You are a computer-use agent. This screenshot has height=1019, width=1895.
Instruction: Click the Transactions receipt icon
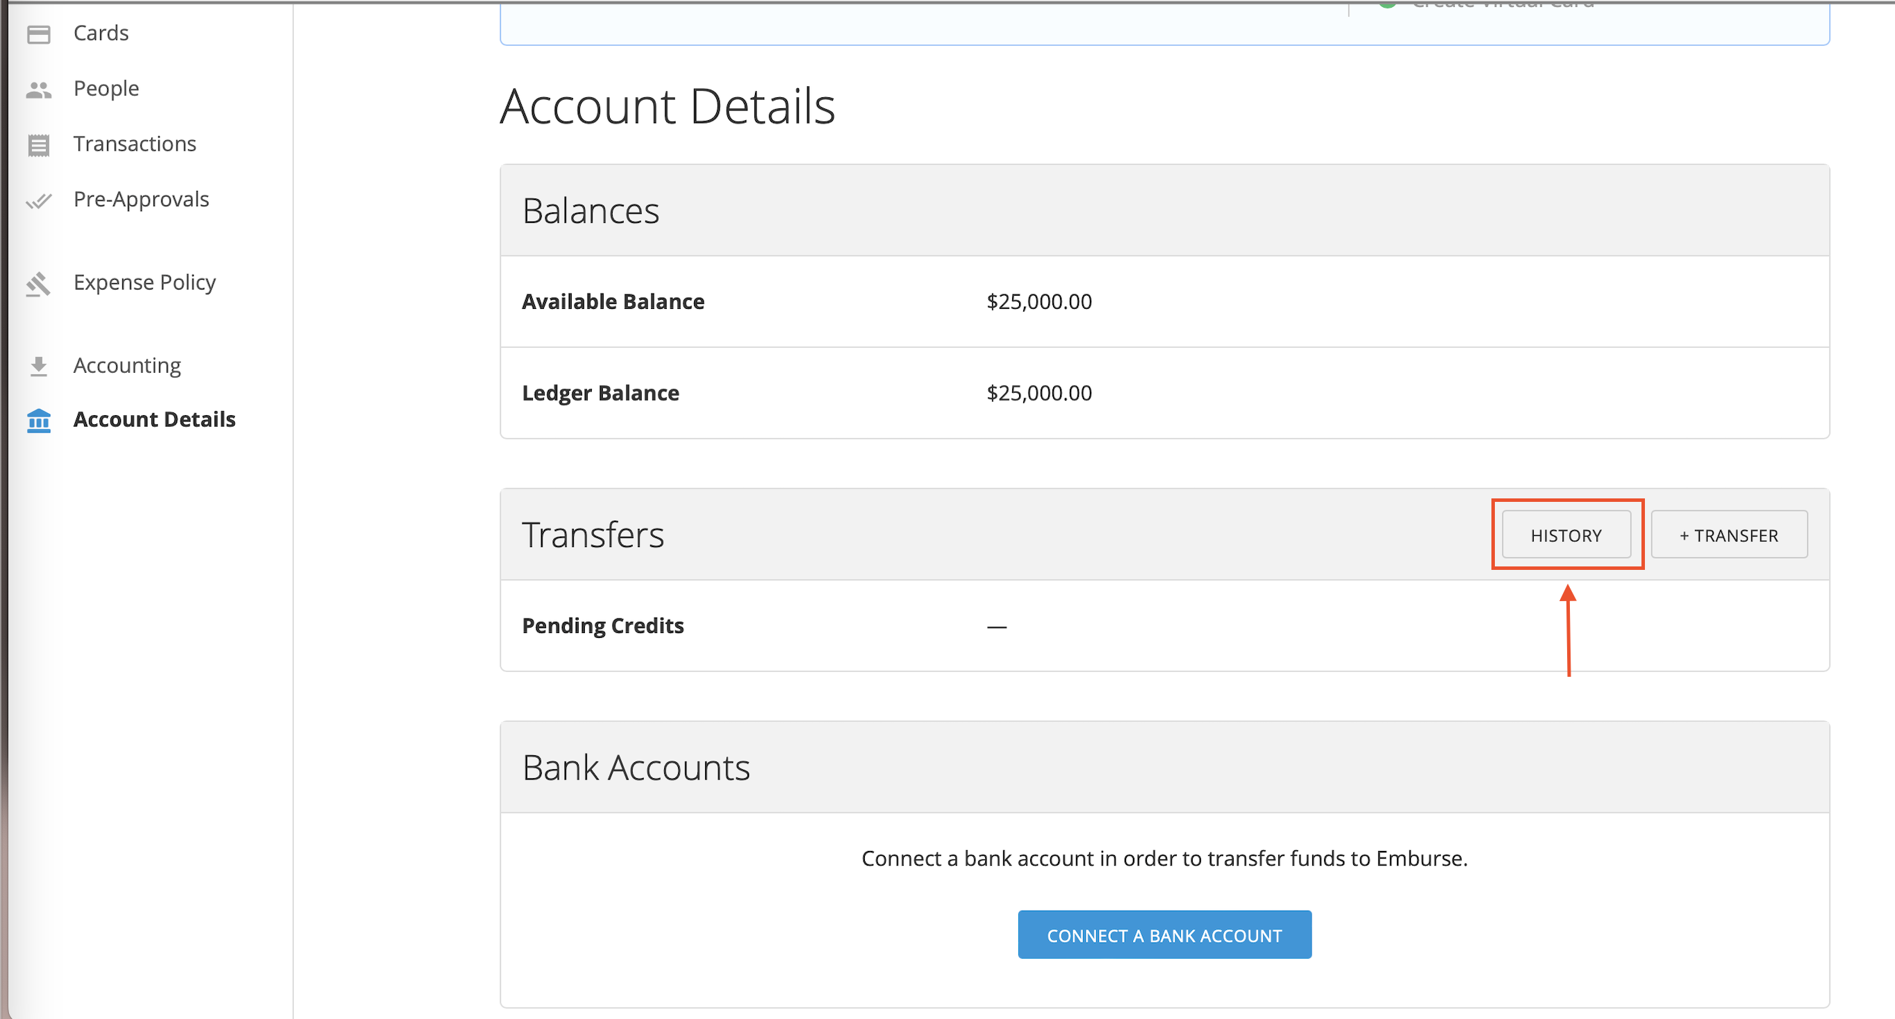38,145
